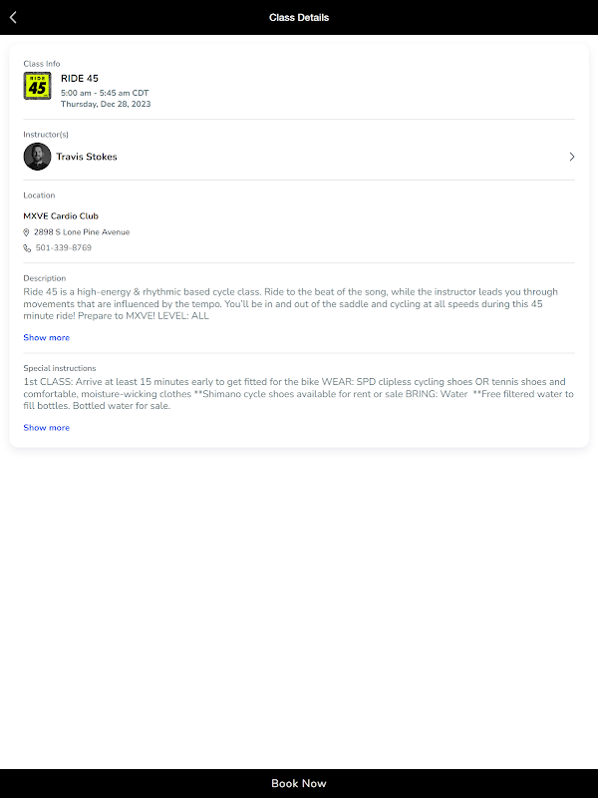
Task: Click the Location section label
Action: (39, 196)
